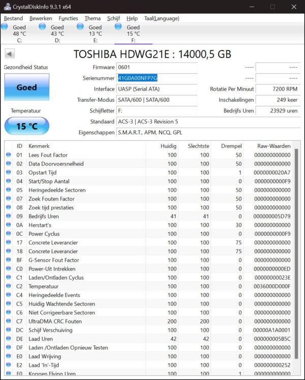The height and width of the screenshot is (380, 305).
Task: Click the status dot for Schijf Verschuiving
Action: tap(9, 330)
